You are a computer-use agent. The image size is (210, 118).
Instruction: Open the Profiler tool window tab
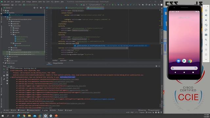coord(53,110)
